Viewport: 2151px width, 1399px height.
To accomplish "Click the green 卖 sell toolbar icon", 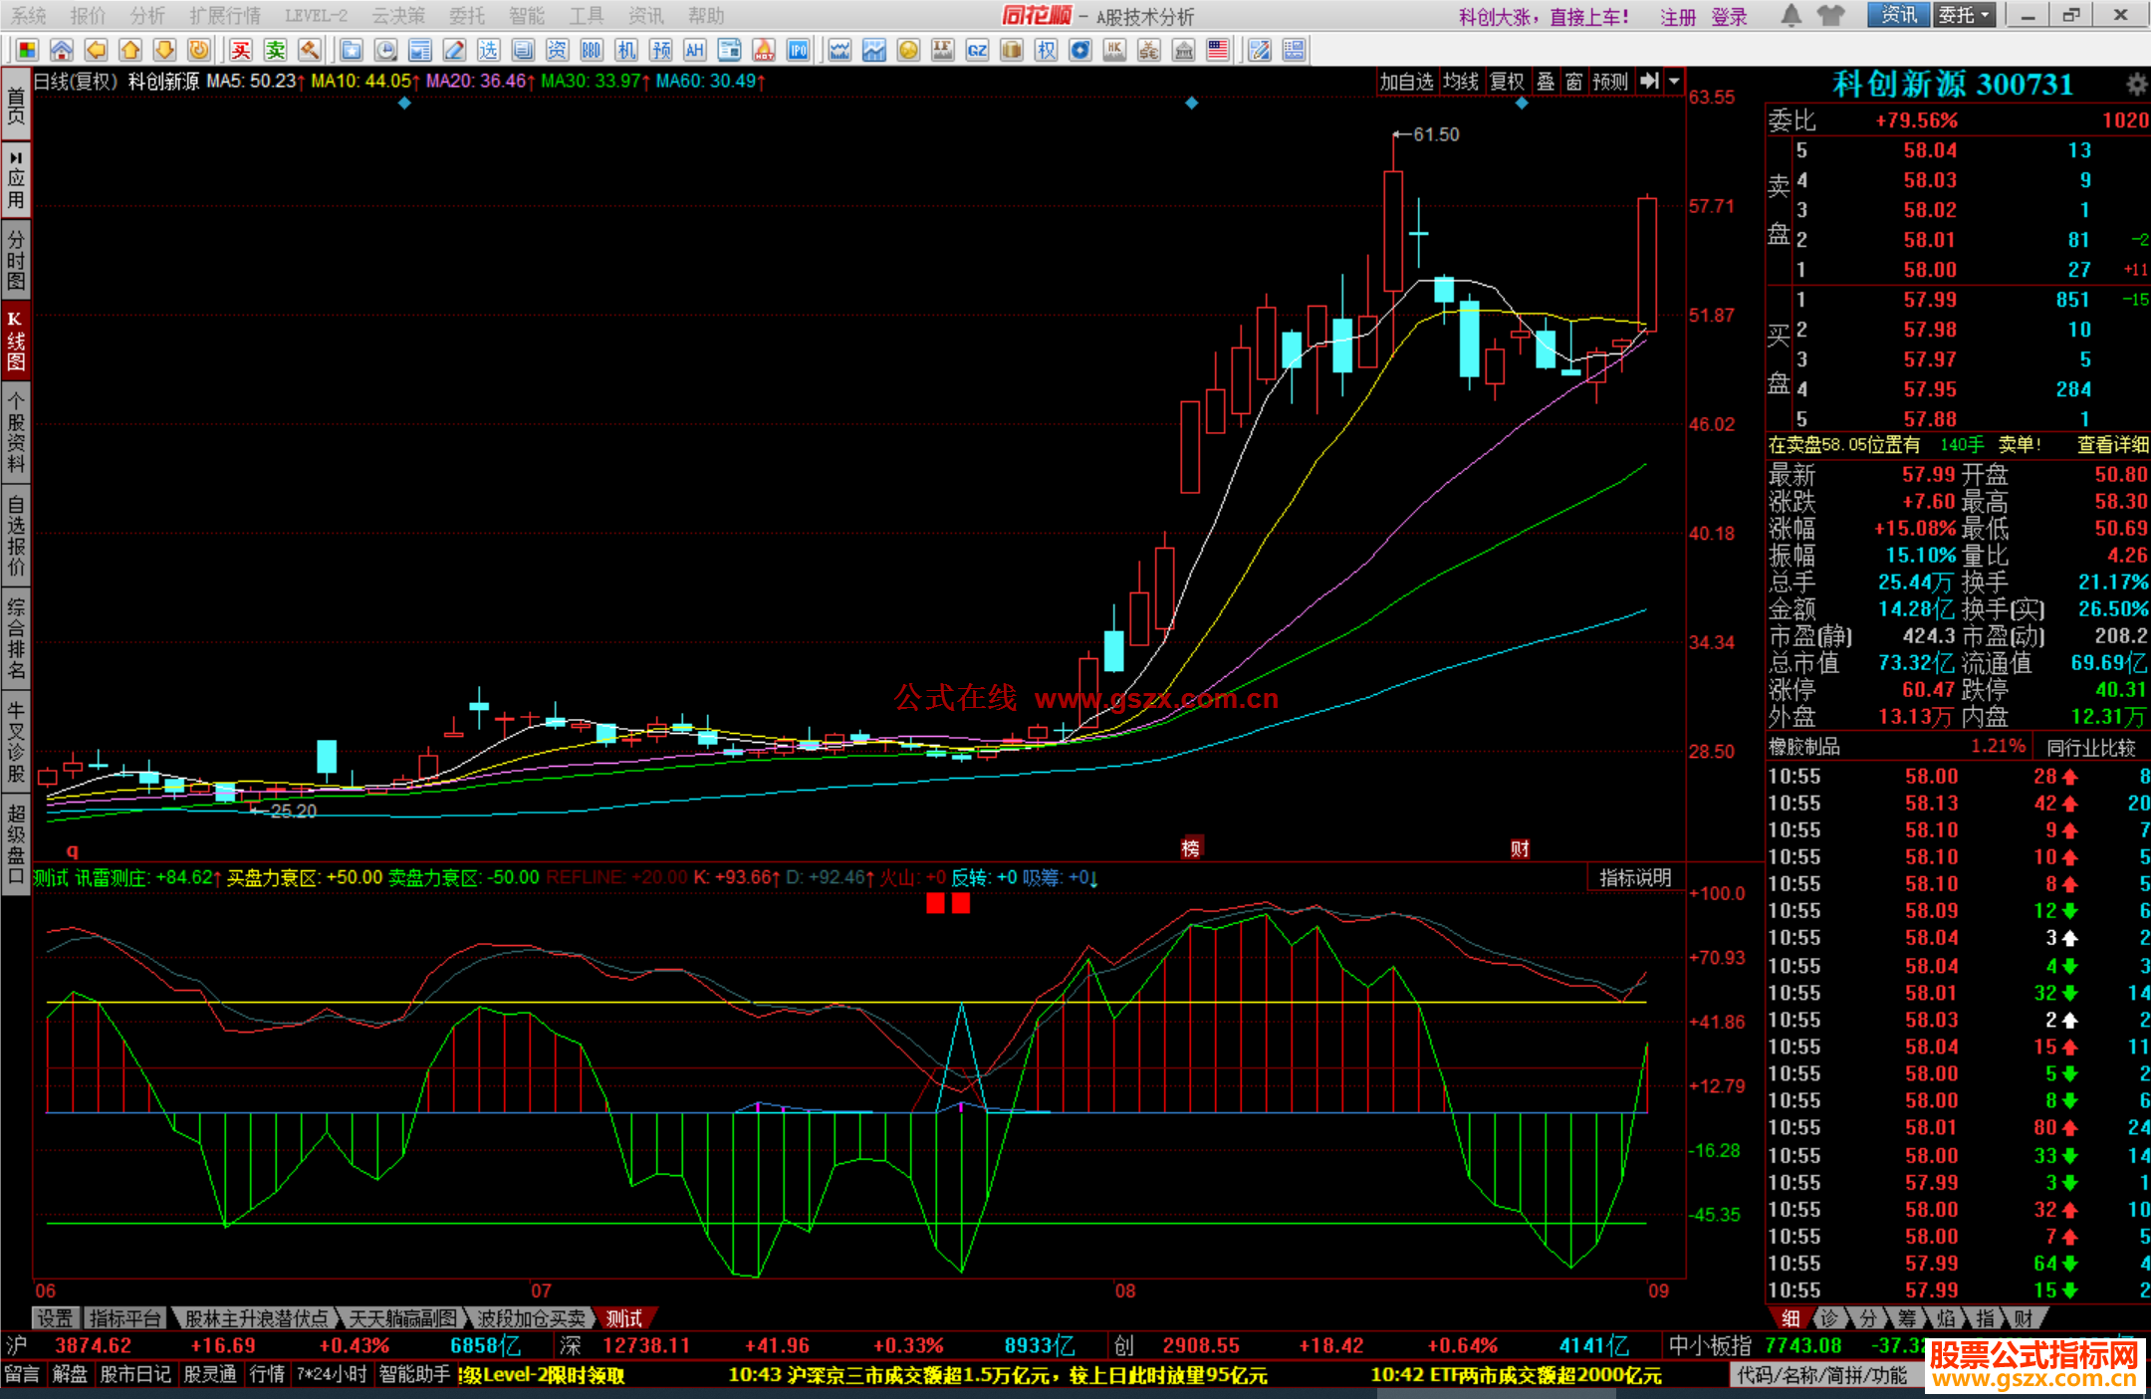I will click(276, 51).
